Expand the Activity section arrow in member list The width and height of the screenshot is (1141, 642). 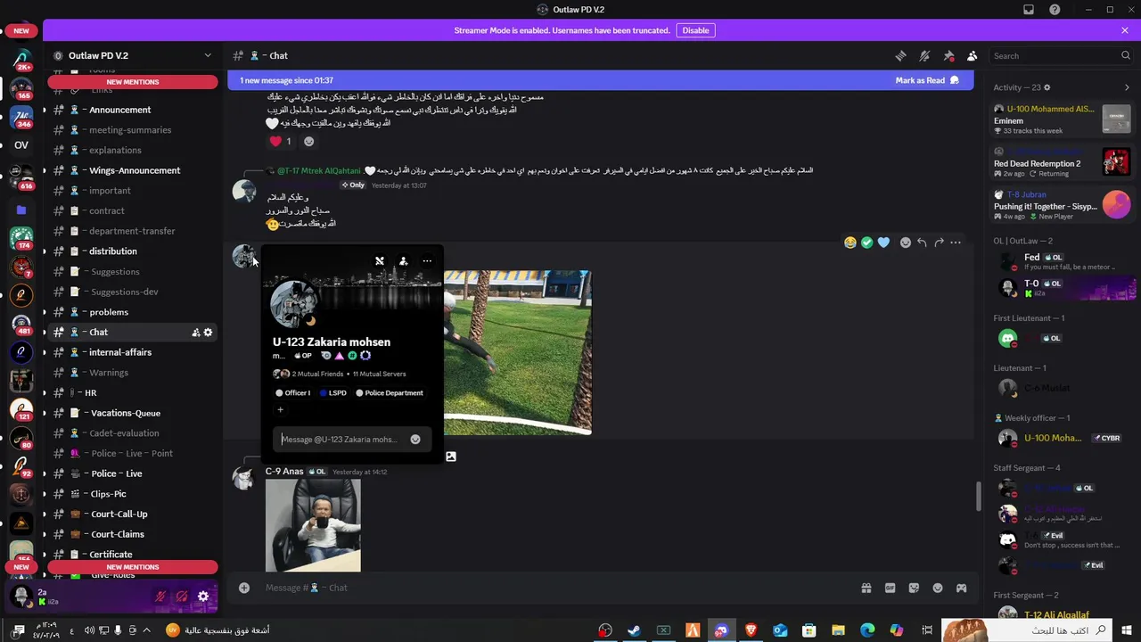click(1127, 87)
